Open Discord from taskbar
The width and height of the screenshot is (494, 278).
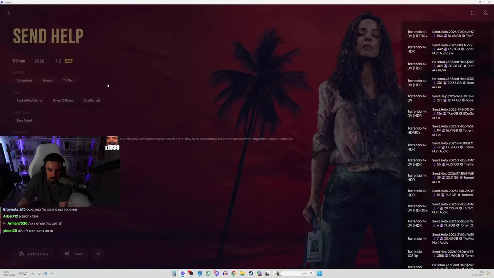coord(217,273)
